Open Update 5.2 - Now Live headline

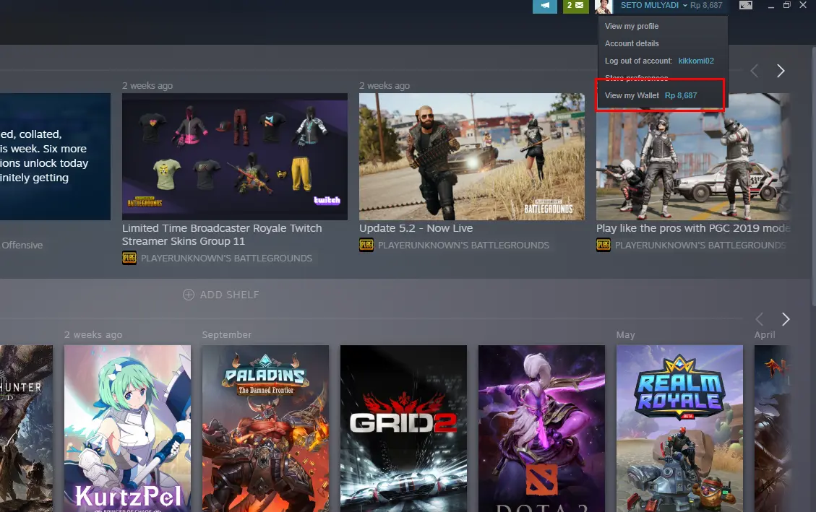coord(416,228)
